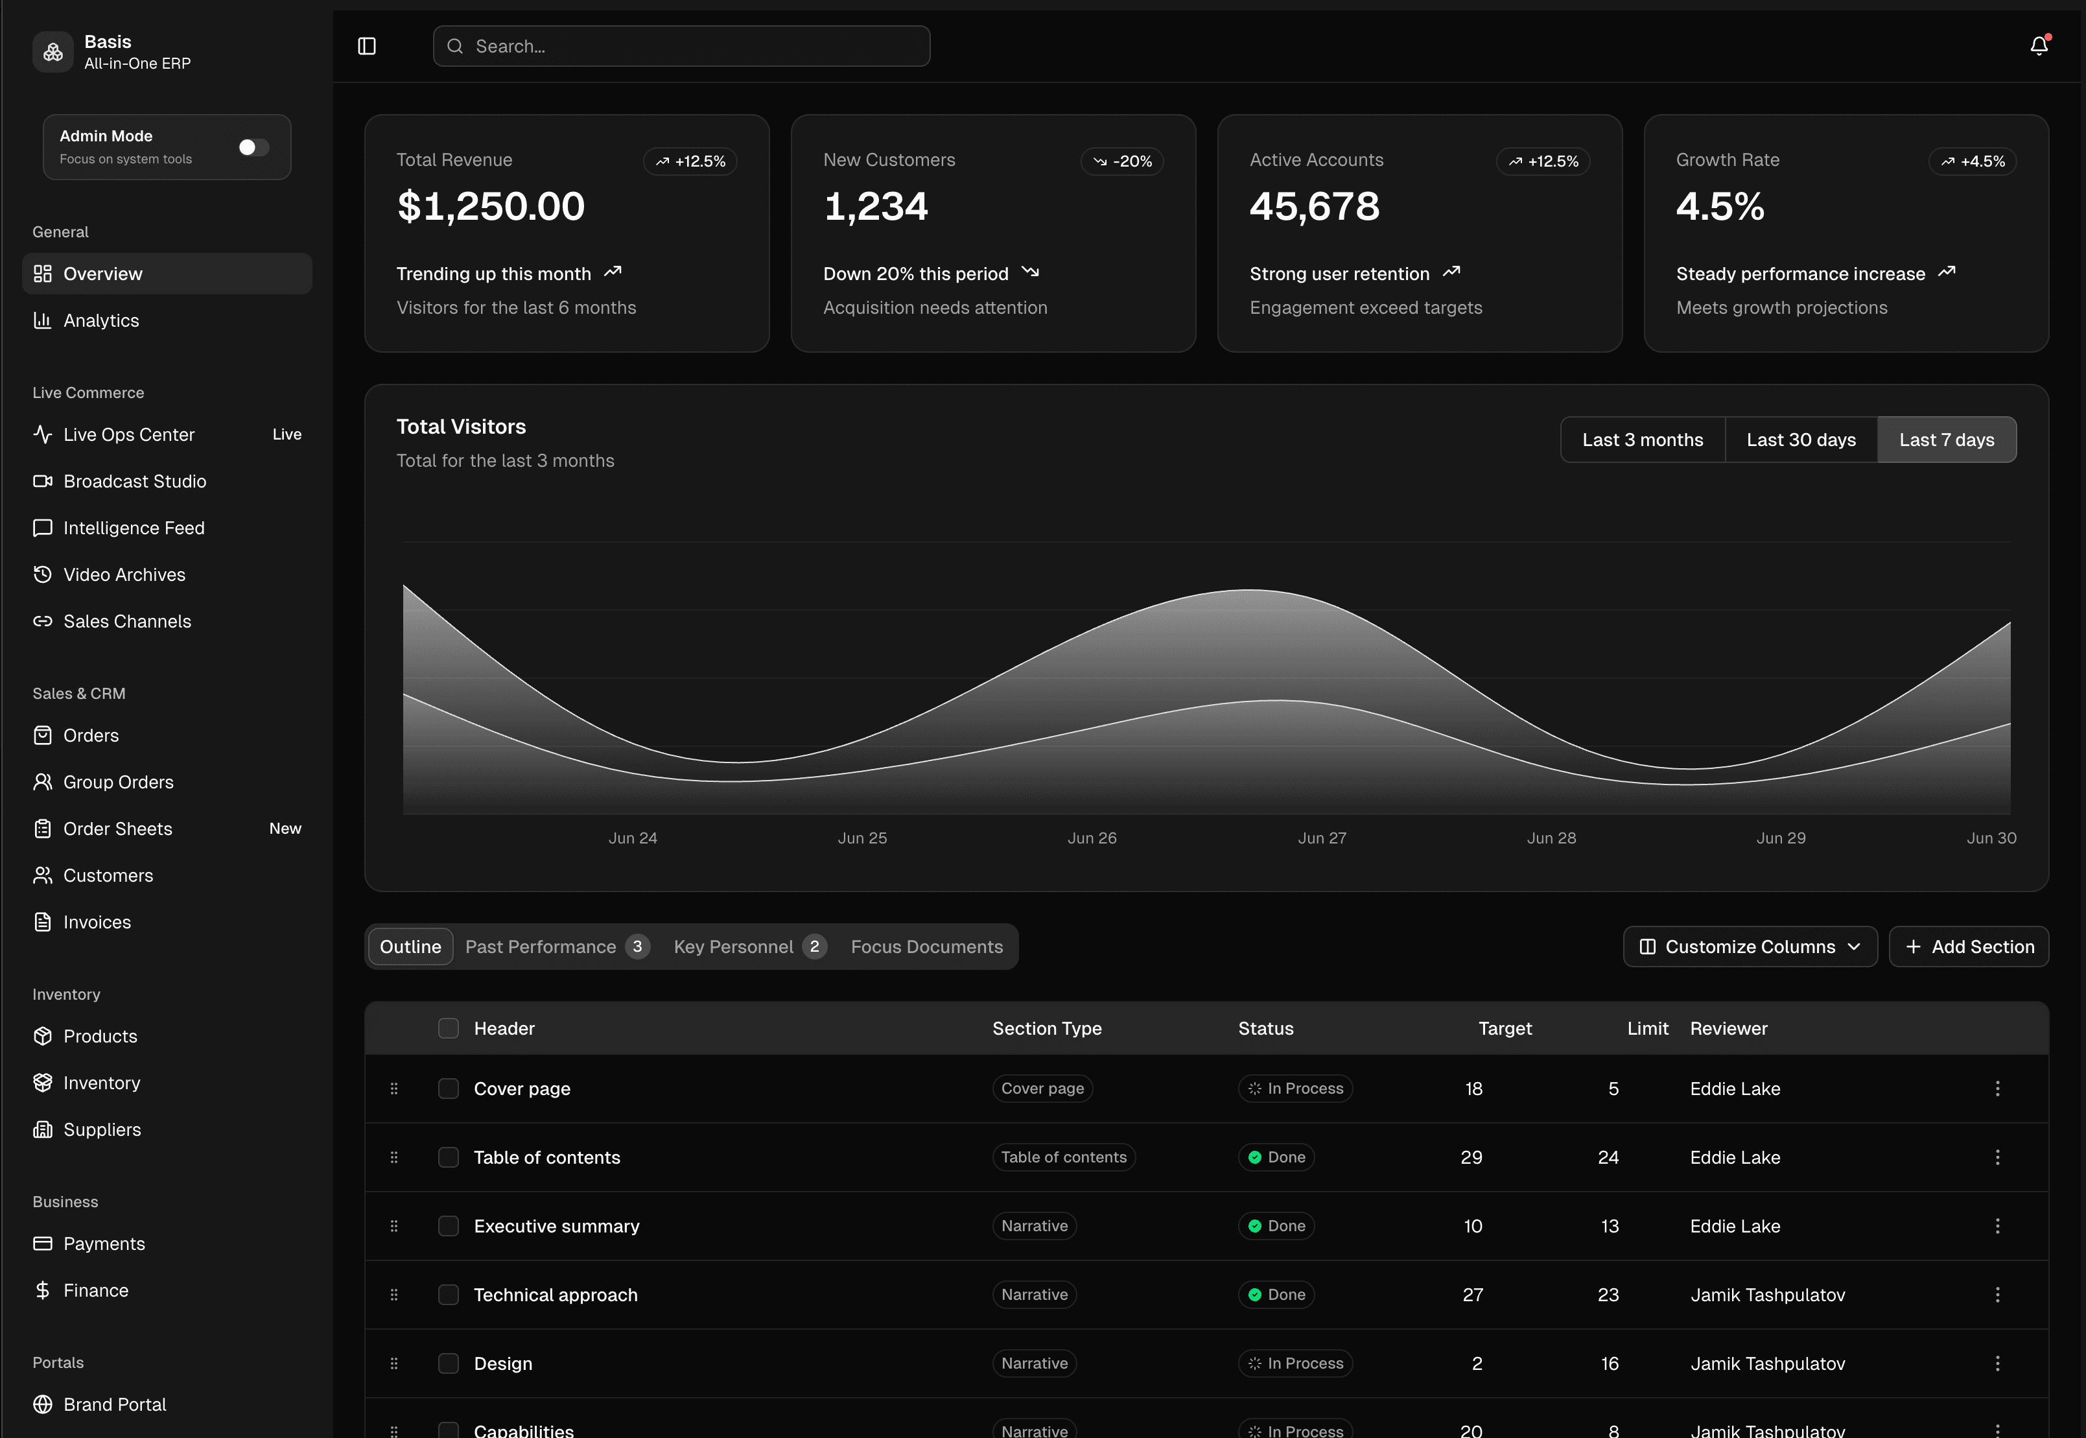Switch to the Key Personnel tab
This screenshot has height=1438, width=2086.
pos(749,947)
